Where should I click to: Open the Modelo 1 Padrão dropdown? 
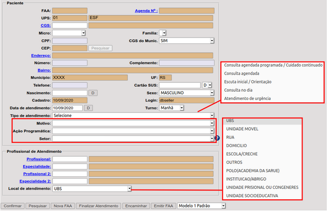[201, 206]
